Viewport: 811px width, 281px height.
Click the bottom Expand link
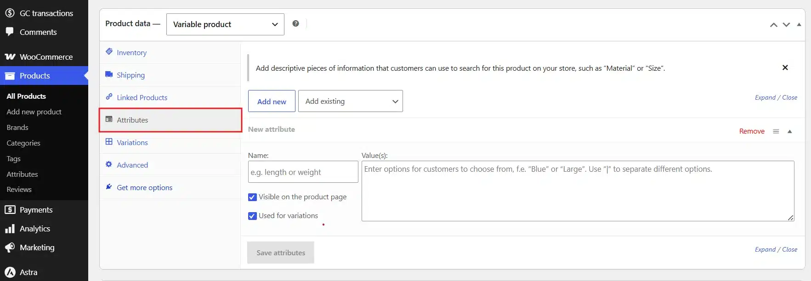[x=765, y=249]
